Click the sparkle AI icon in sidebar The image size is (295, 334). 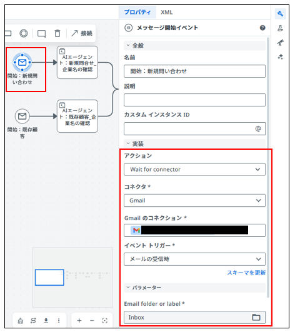pyautogui.click(x=280, y=57)
